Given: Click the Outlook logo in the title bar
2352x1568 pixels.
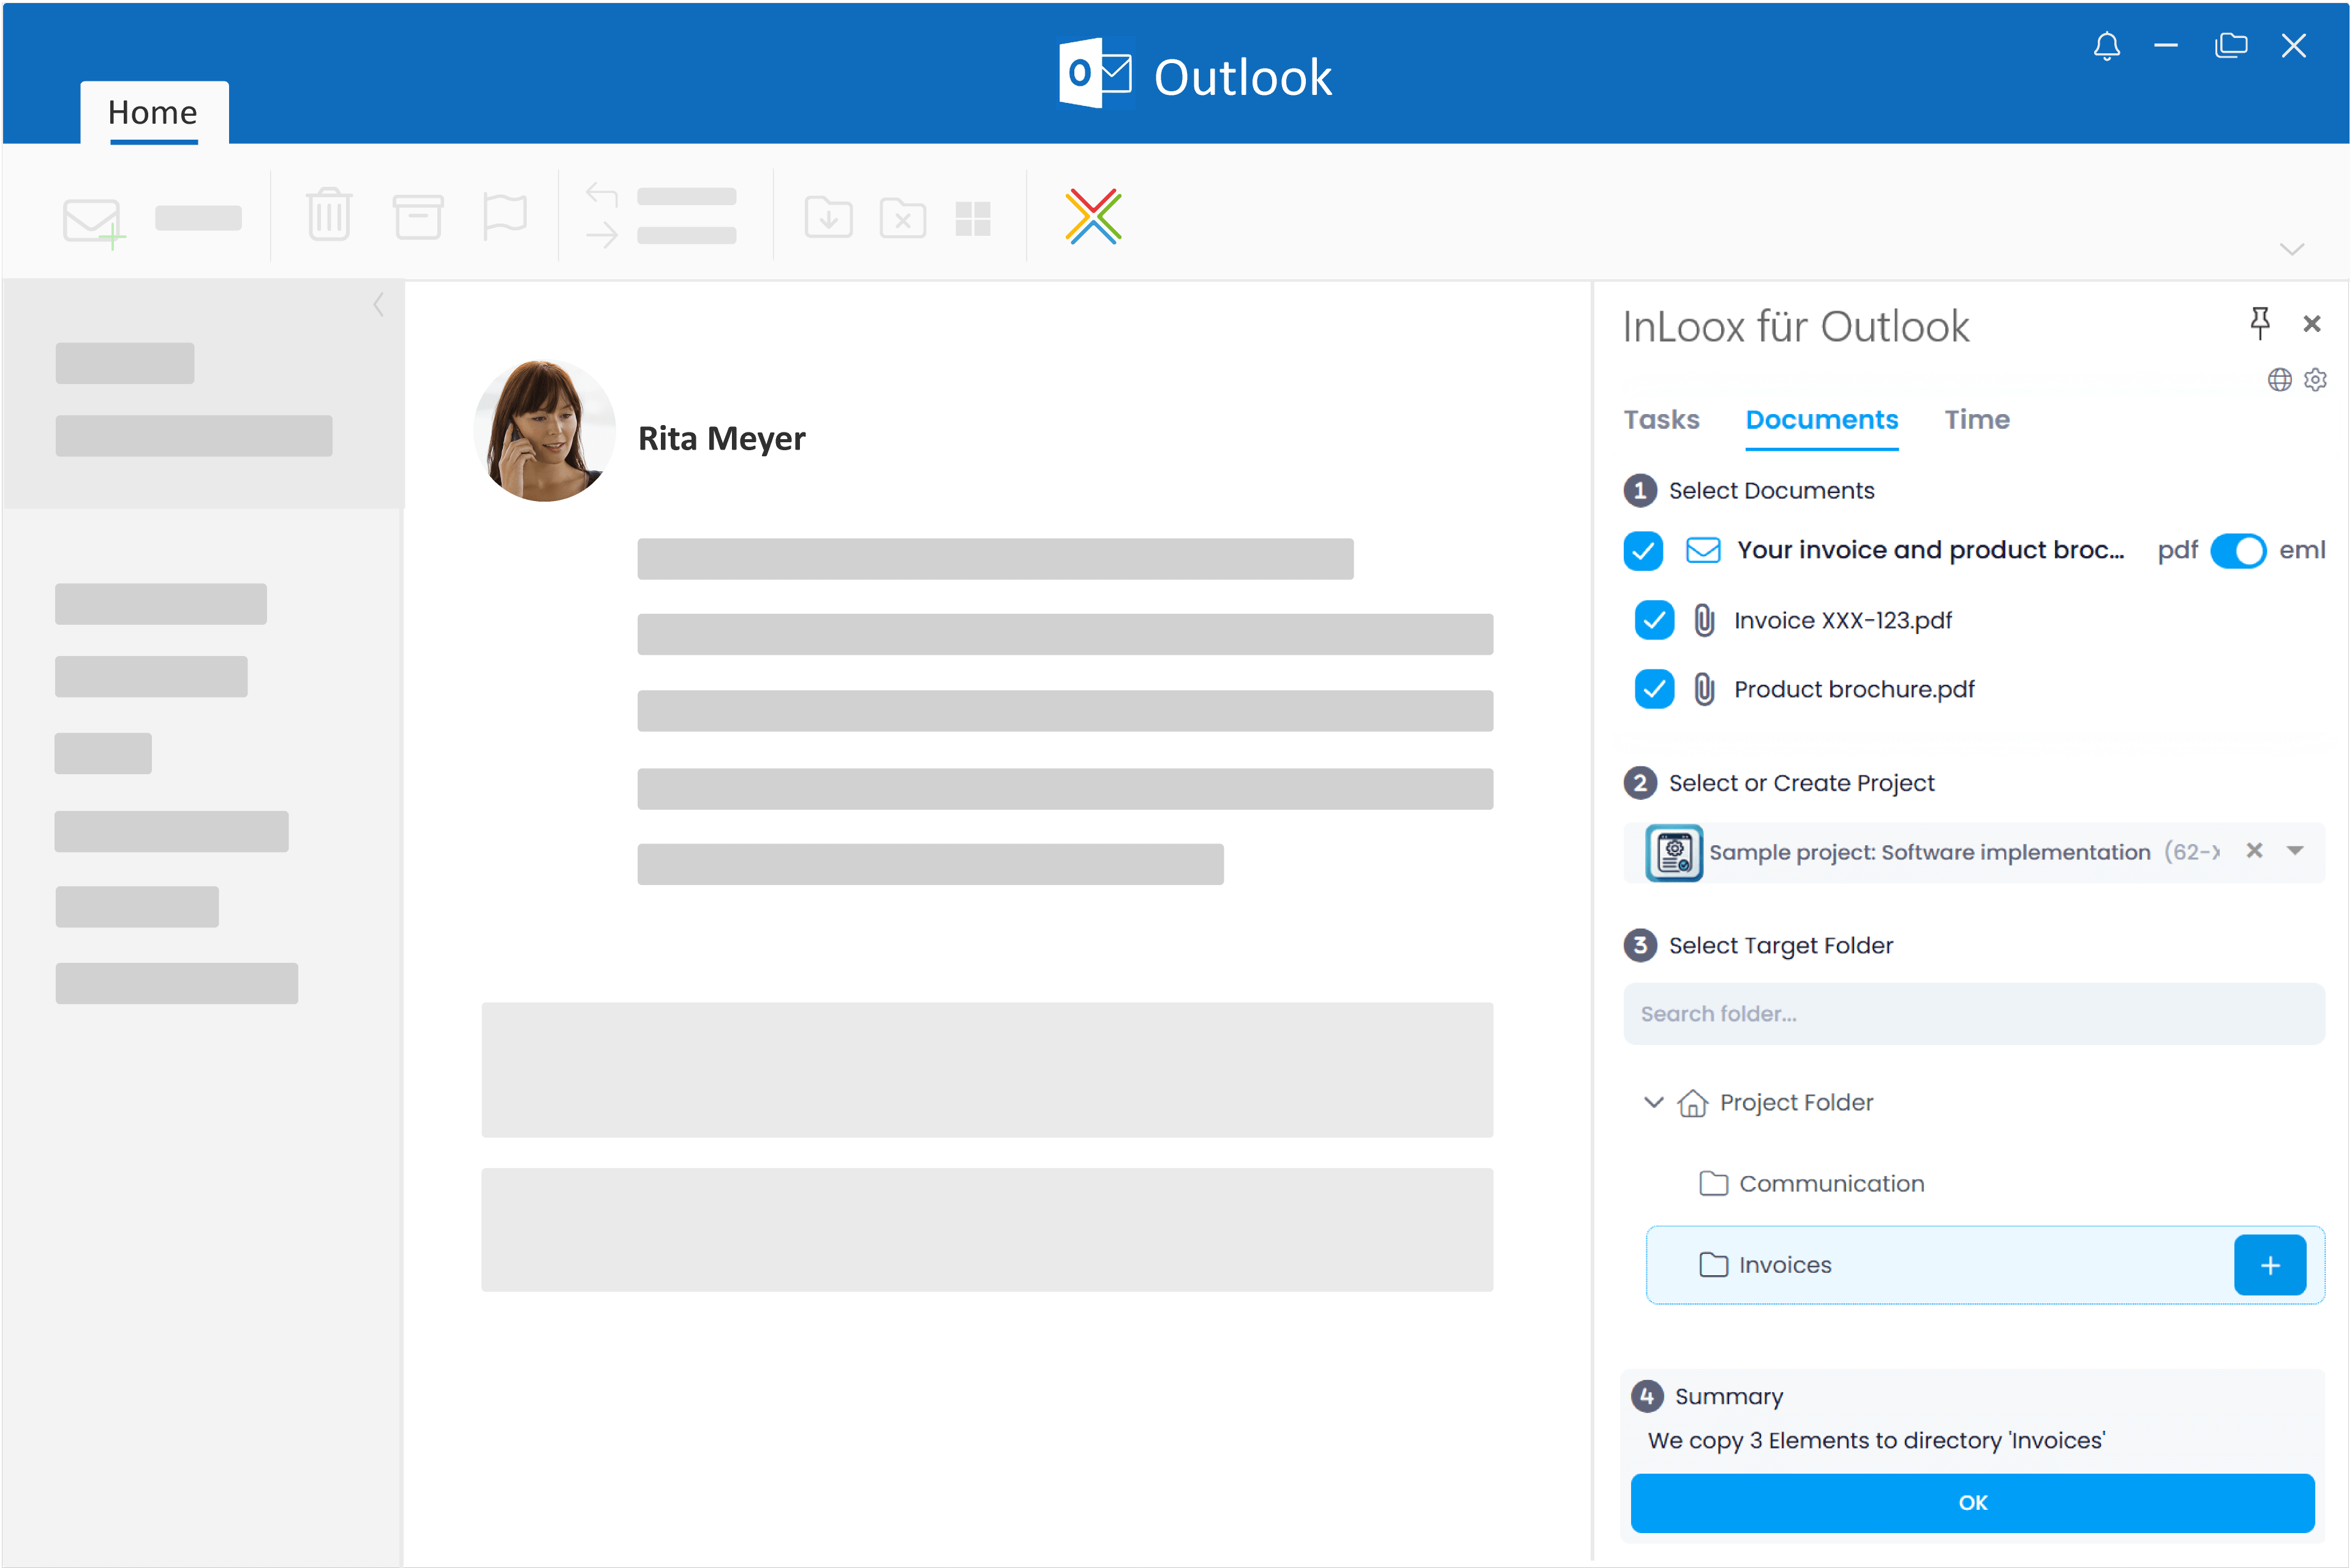Looking at the screenshot, I should point(1096,73).
